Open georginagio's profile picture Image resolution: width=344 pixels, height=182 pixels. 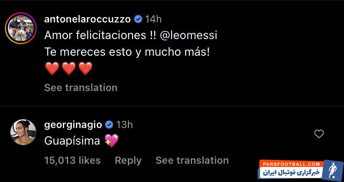(x=20, y=134)
